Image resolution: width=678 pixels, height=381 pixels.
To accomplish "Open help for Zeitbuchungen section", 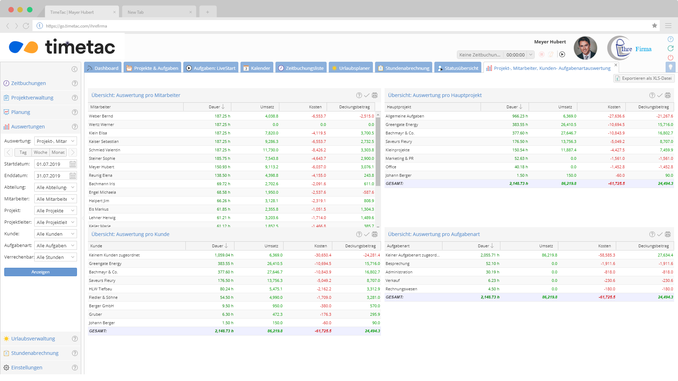I will click(75, 83).
